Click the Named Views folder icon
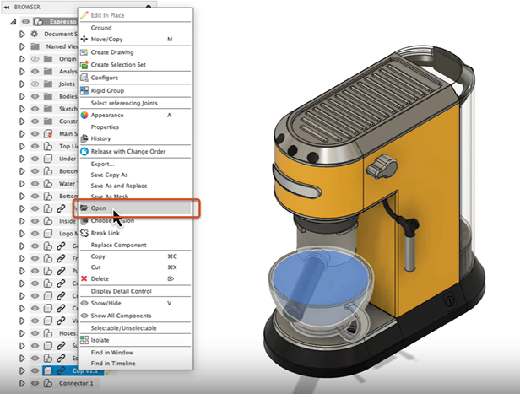Image resolution: width=520 pixels, height=394 pixels. pyautogui.click(x=35, y=46)
